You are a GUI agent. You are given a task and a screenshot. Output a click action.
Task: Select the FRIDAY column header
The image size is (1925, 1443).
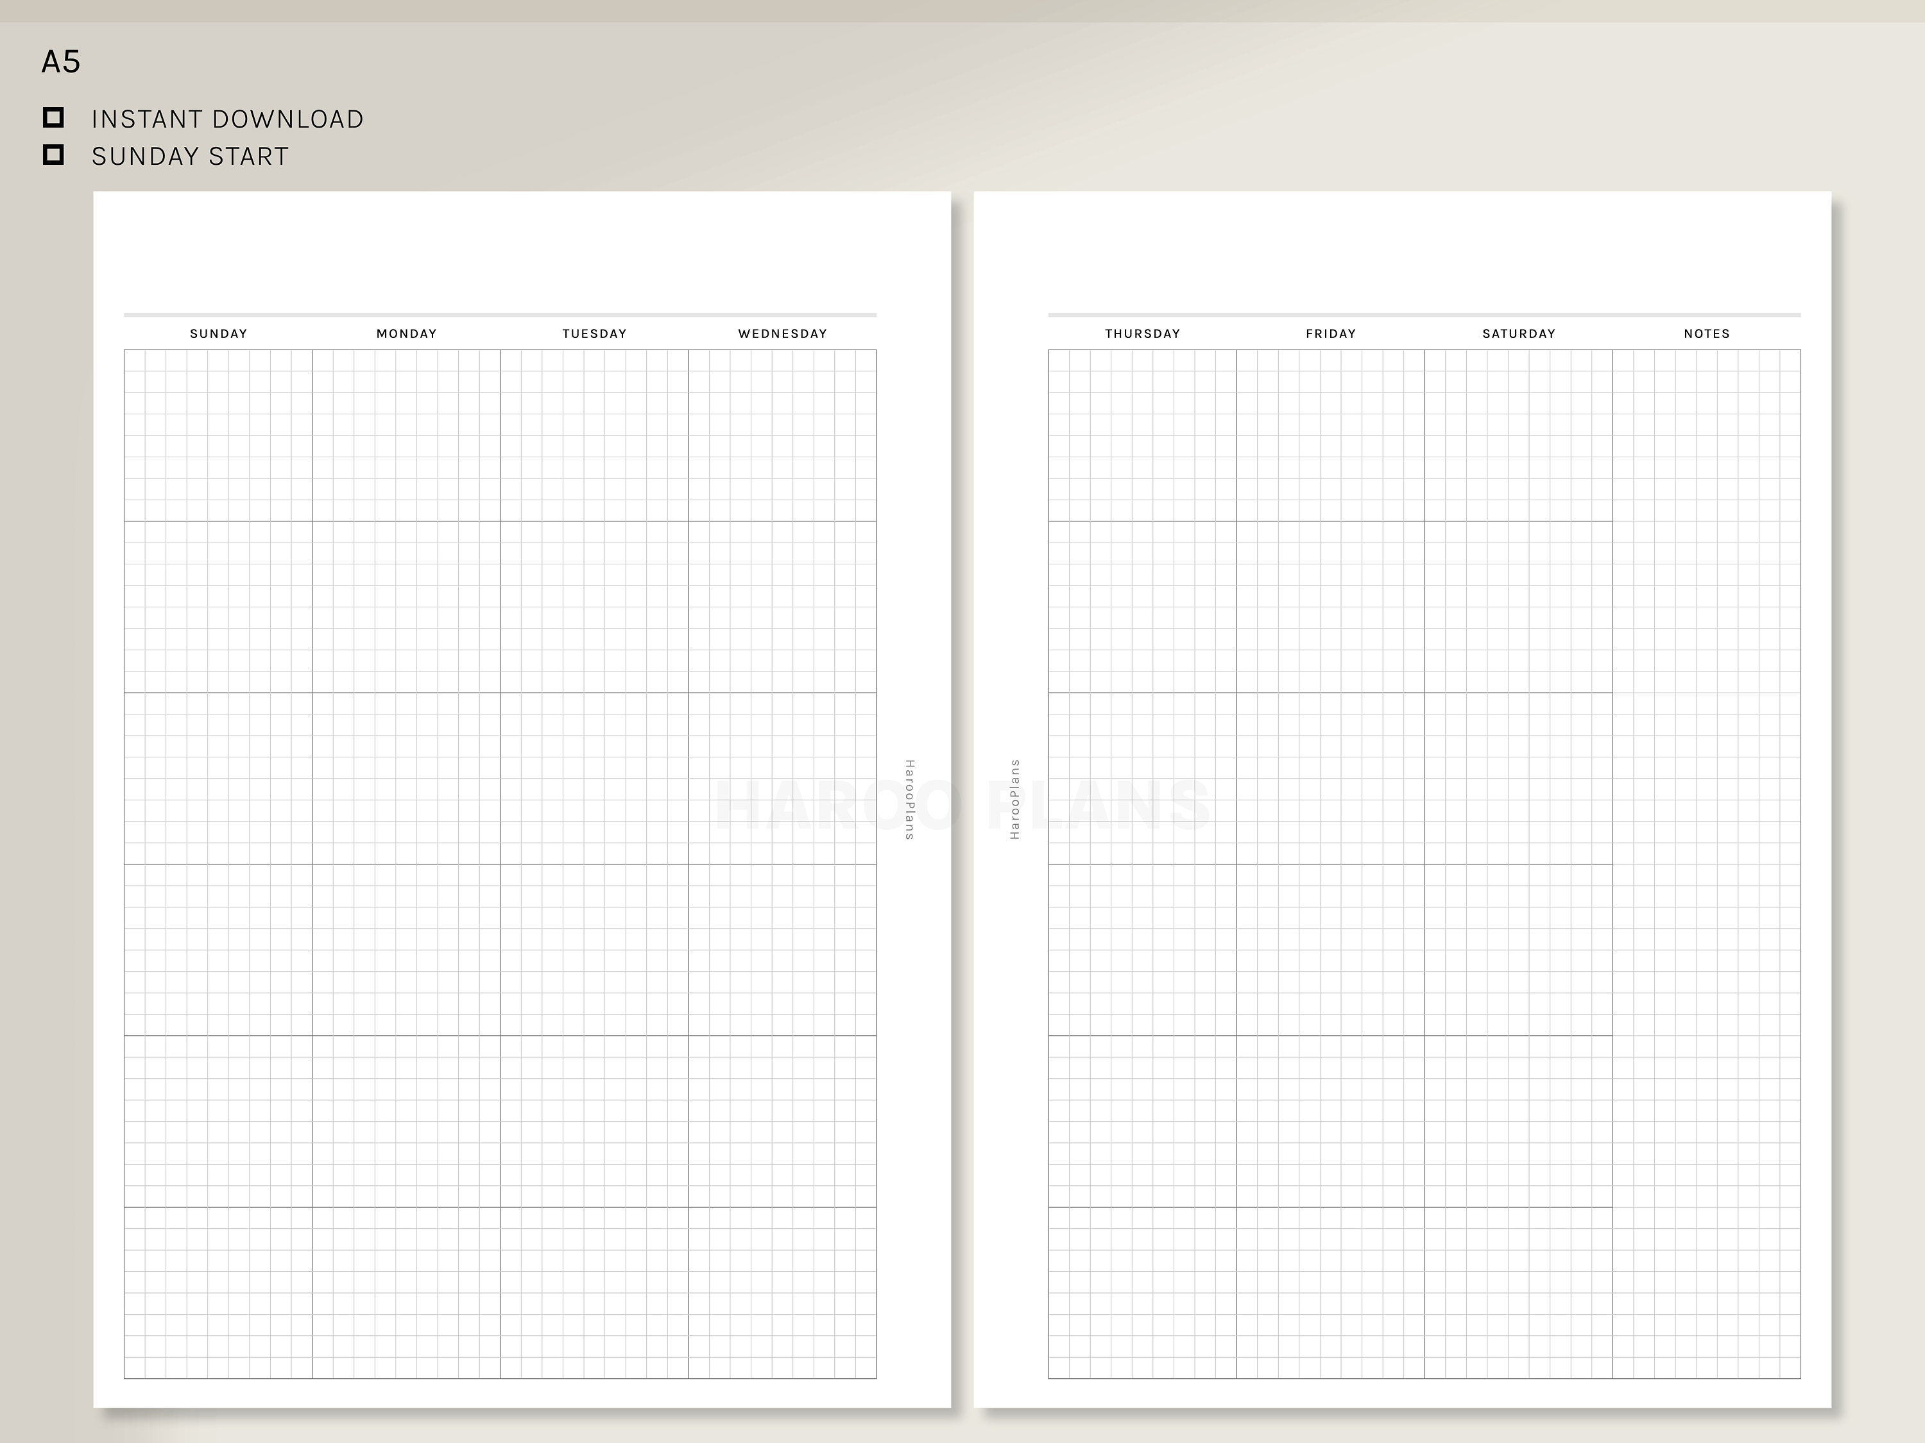point(1331,334)
